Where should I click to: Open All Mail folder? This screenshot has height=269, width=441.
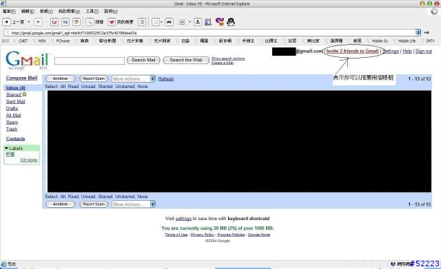(x=14, y=115)
